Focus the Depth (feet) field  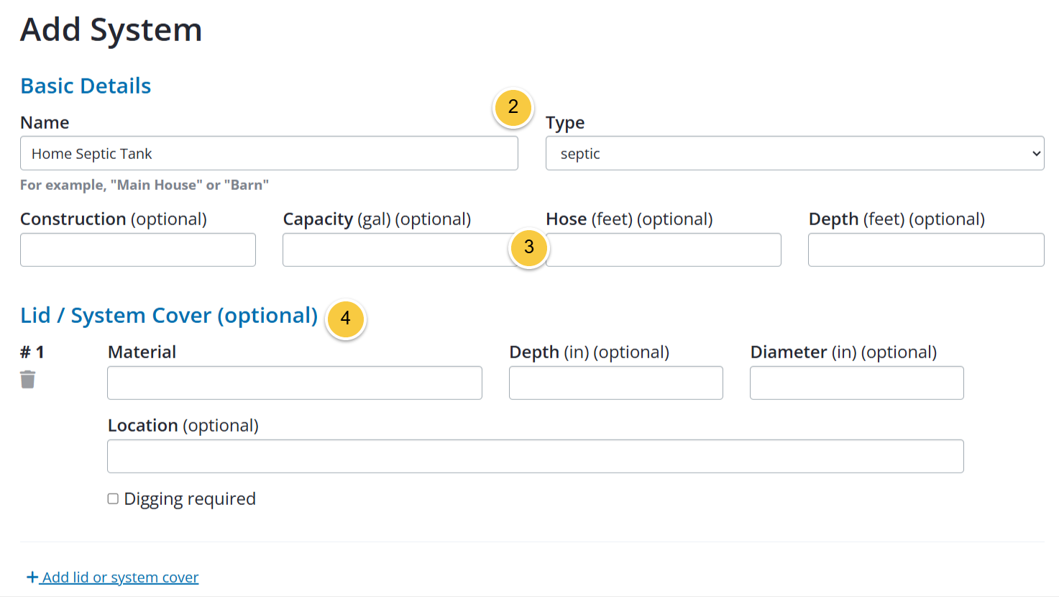[926, 250]
